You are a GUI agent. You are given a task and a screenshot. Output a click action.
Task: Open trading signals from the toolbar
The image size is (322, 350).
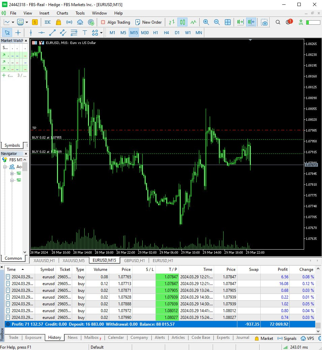(x=69, y=22)
